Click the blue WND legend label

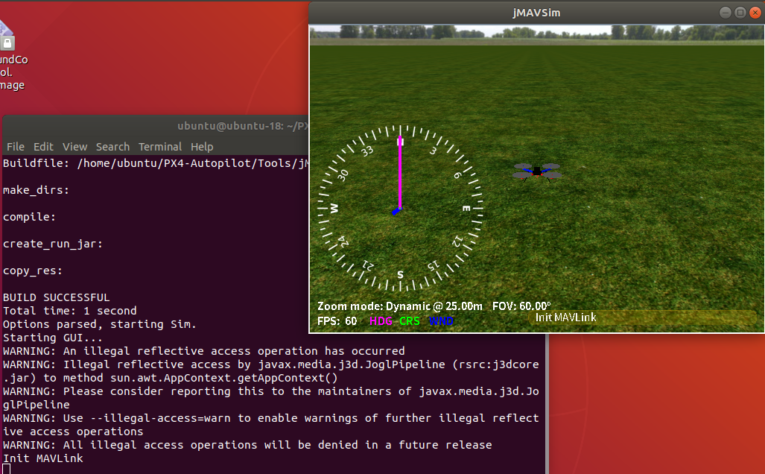point(441,321)
